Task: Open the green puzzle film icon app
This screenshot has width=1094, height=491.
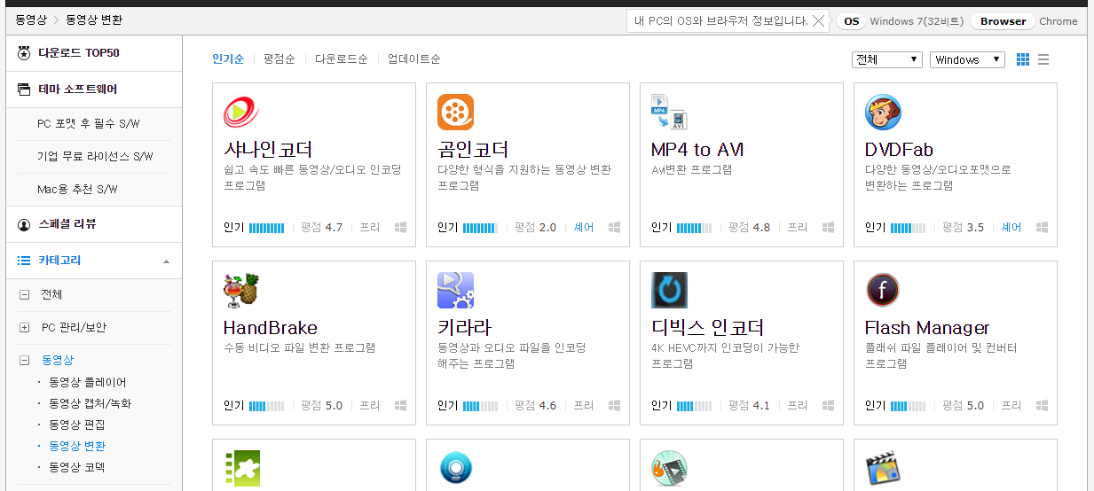Action: tap(241, 468)
